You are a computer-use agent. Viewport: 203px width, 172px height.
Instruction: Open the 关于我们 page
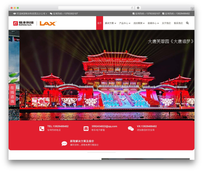166,23
